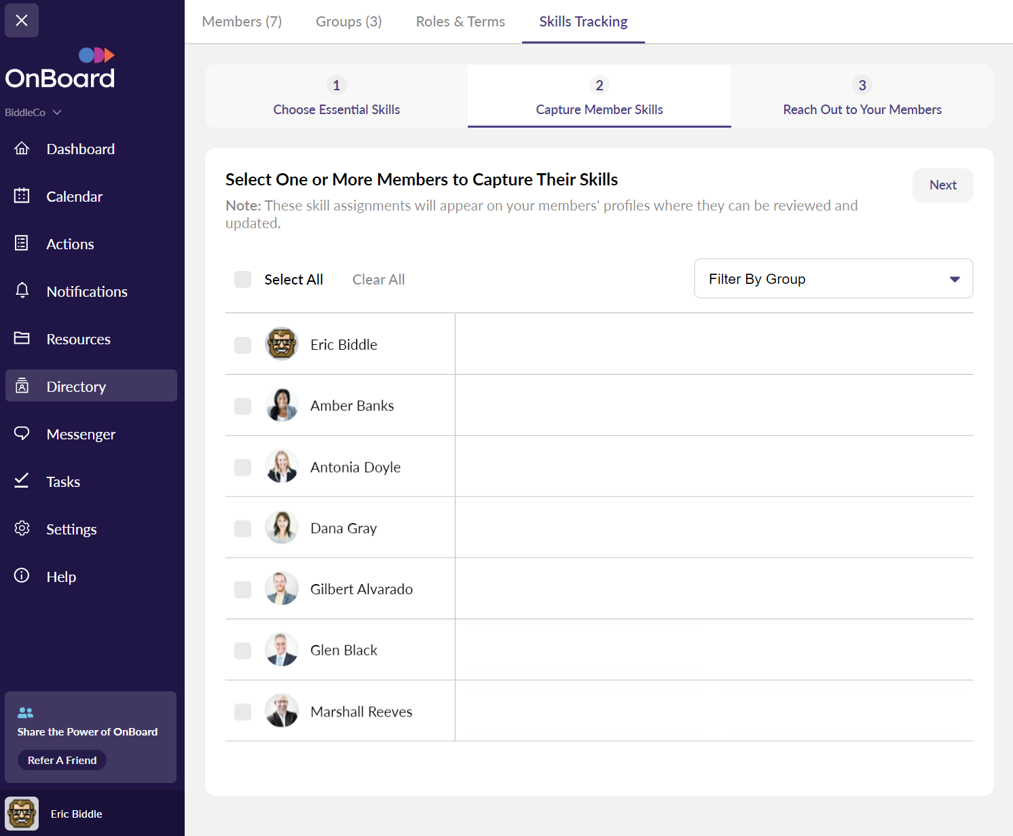Go to step 1 Choose Essential Skills

(x=336, y=96)
